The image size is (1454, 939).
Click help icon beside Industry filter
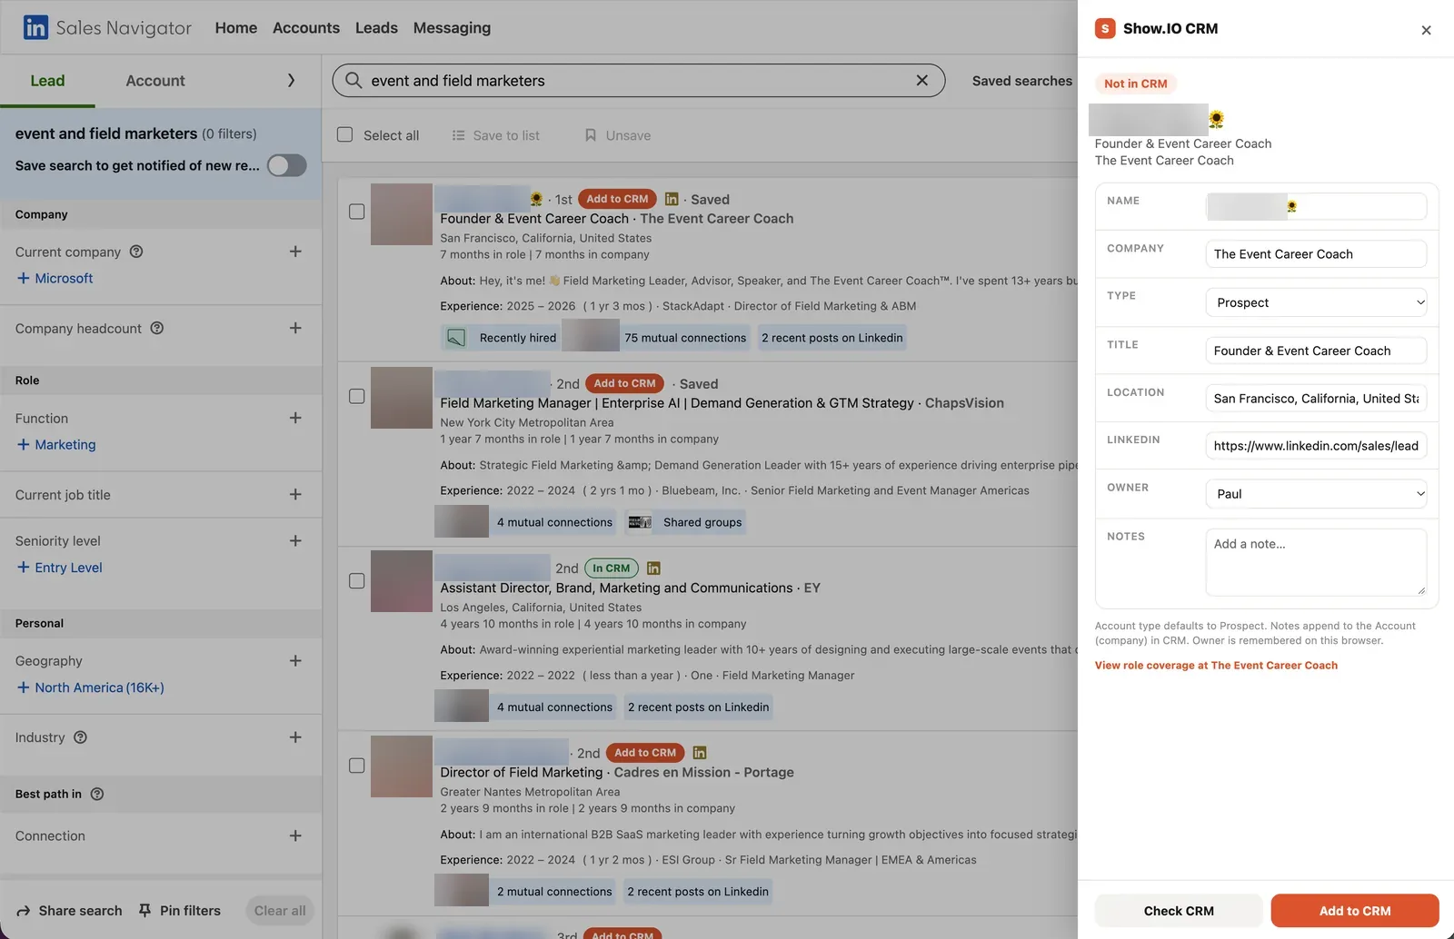[80, 737]
